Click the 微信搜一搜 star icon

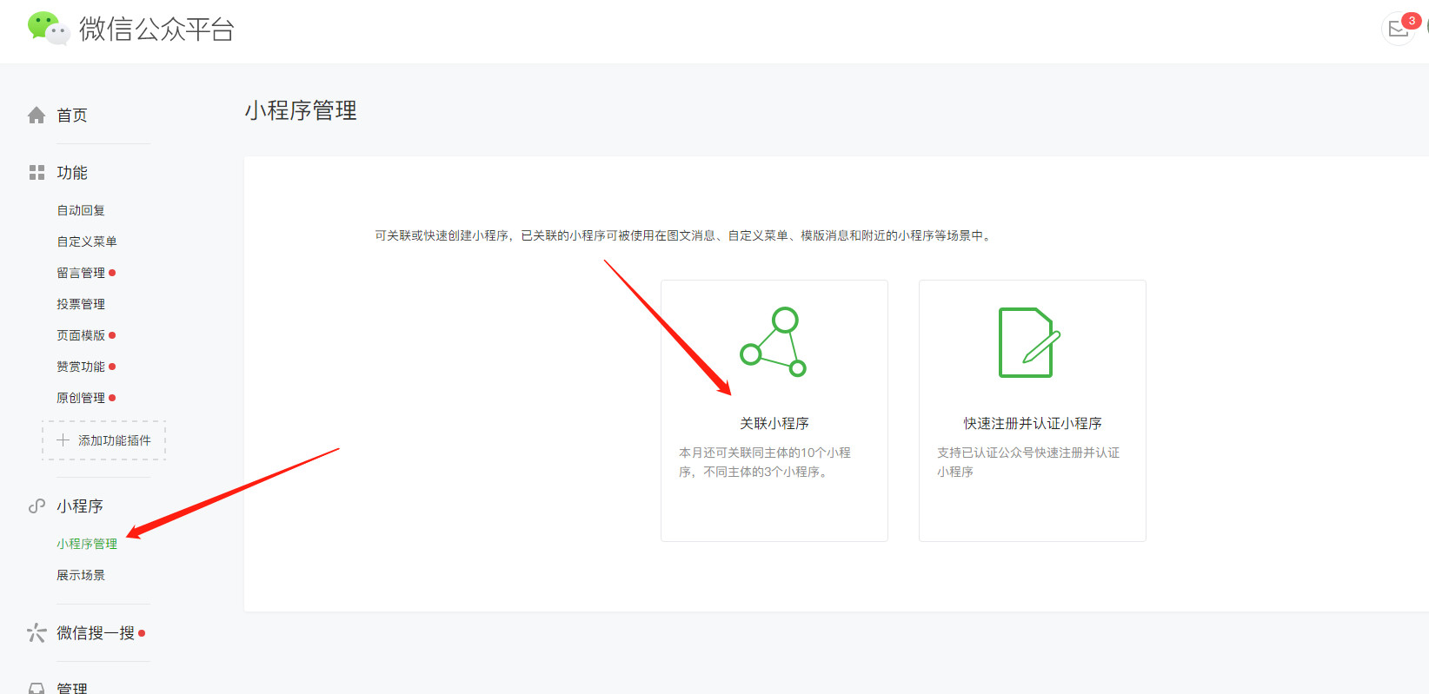click(x=37, y=632)
